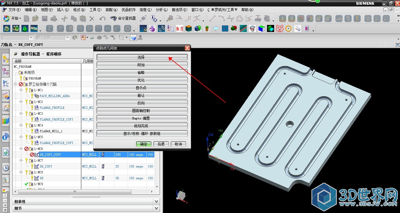Open Operation Navigator sidebar tab
400x213 pixels.
pos(6,84)
